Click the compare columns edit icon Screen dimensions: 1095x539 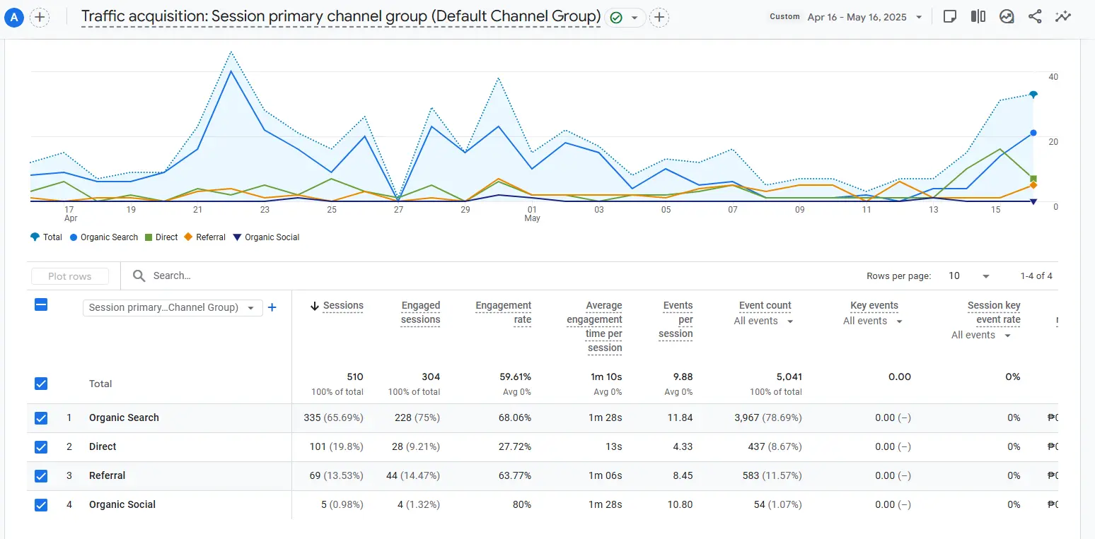978,17
